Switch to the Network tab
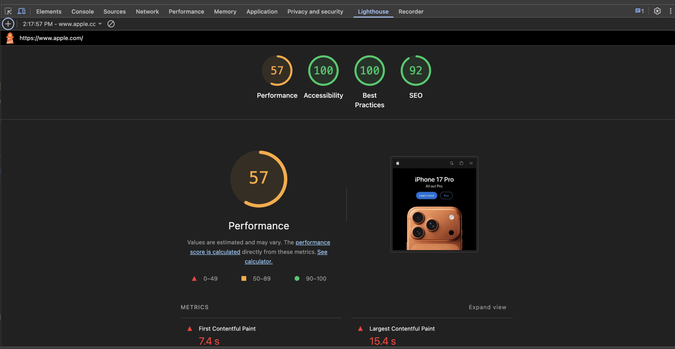675x349 pixels. click(147, 12)
